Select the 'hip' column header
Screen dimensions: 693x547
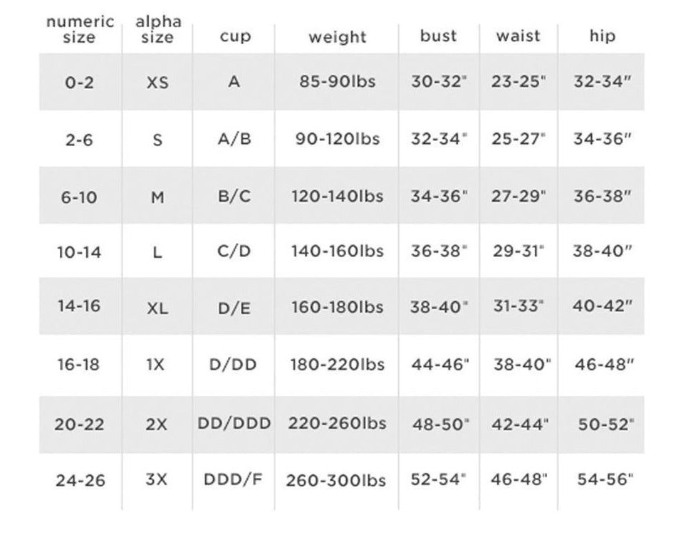(602, 36)
